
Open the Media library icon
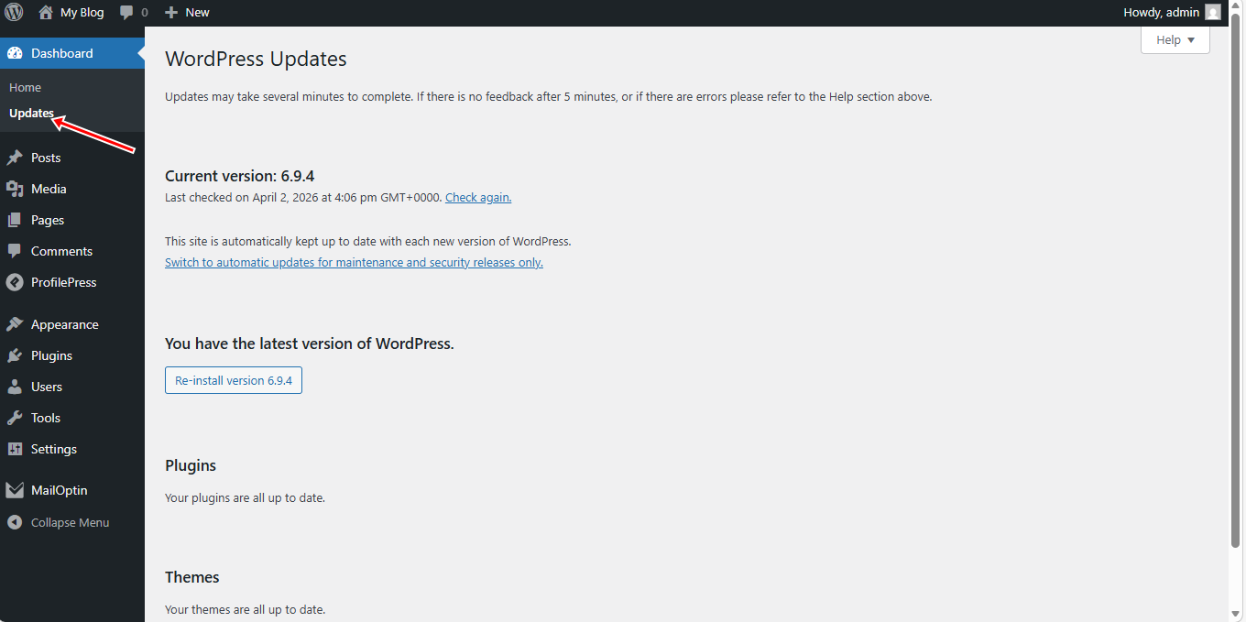(15, 189)
